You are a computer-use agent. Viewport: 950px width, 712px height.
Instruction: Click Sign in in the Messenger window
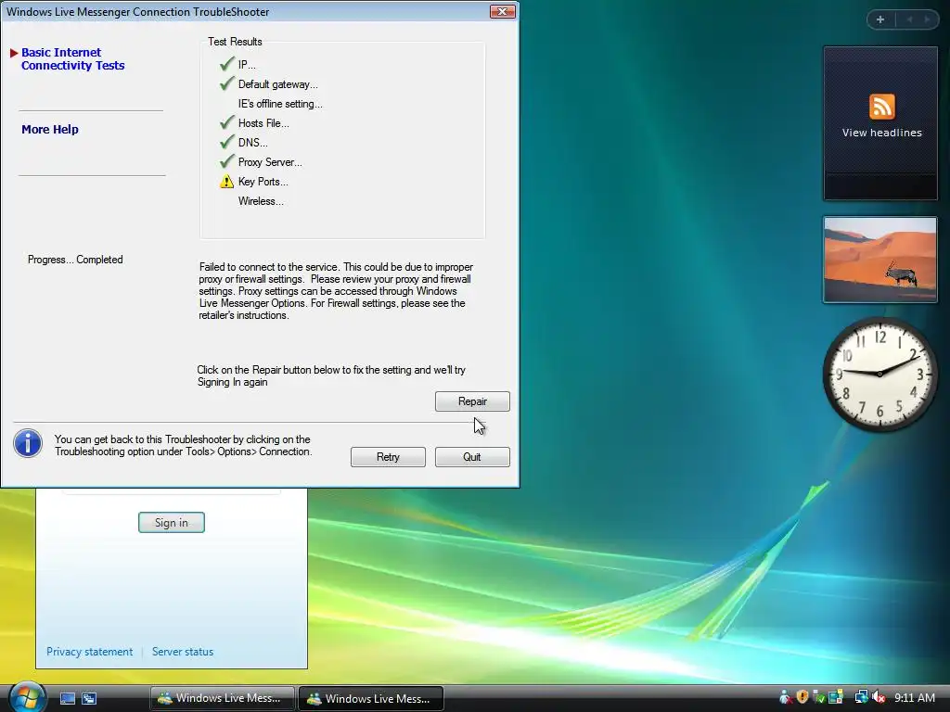click(172, 523)
